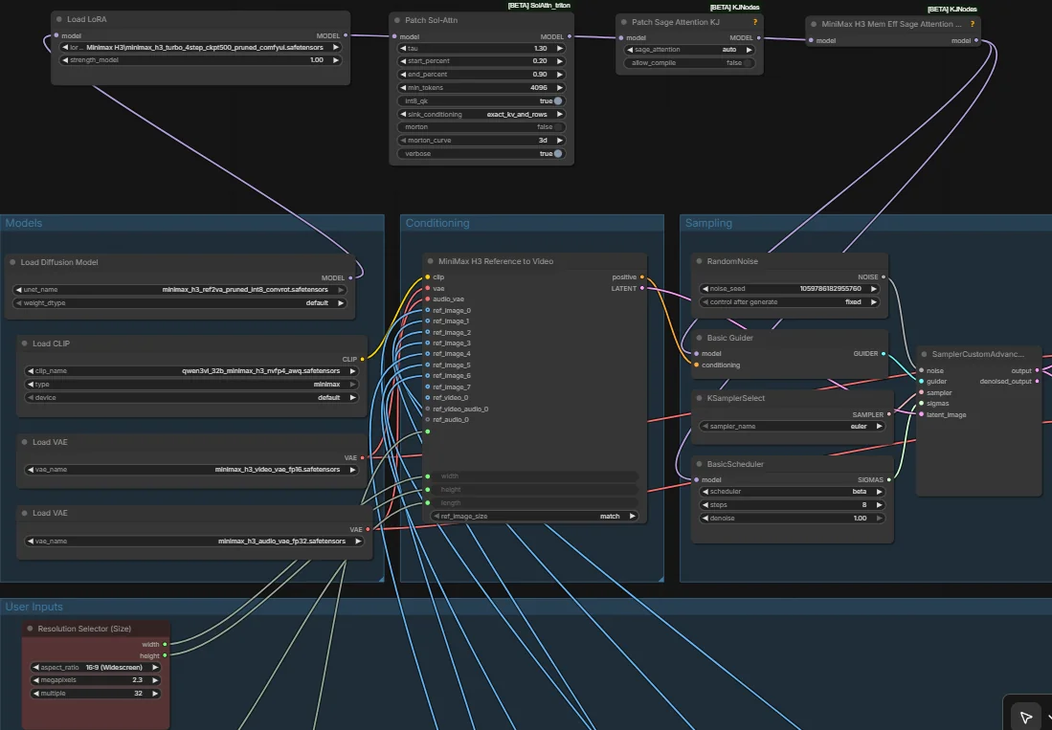
Task: Open the video VAE vae_name dropdown
Action: pyautogui.click(x=191, y=470)
